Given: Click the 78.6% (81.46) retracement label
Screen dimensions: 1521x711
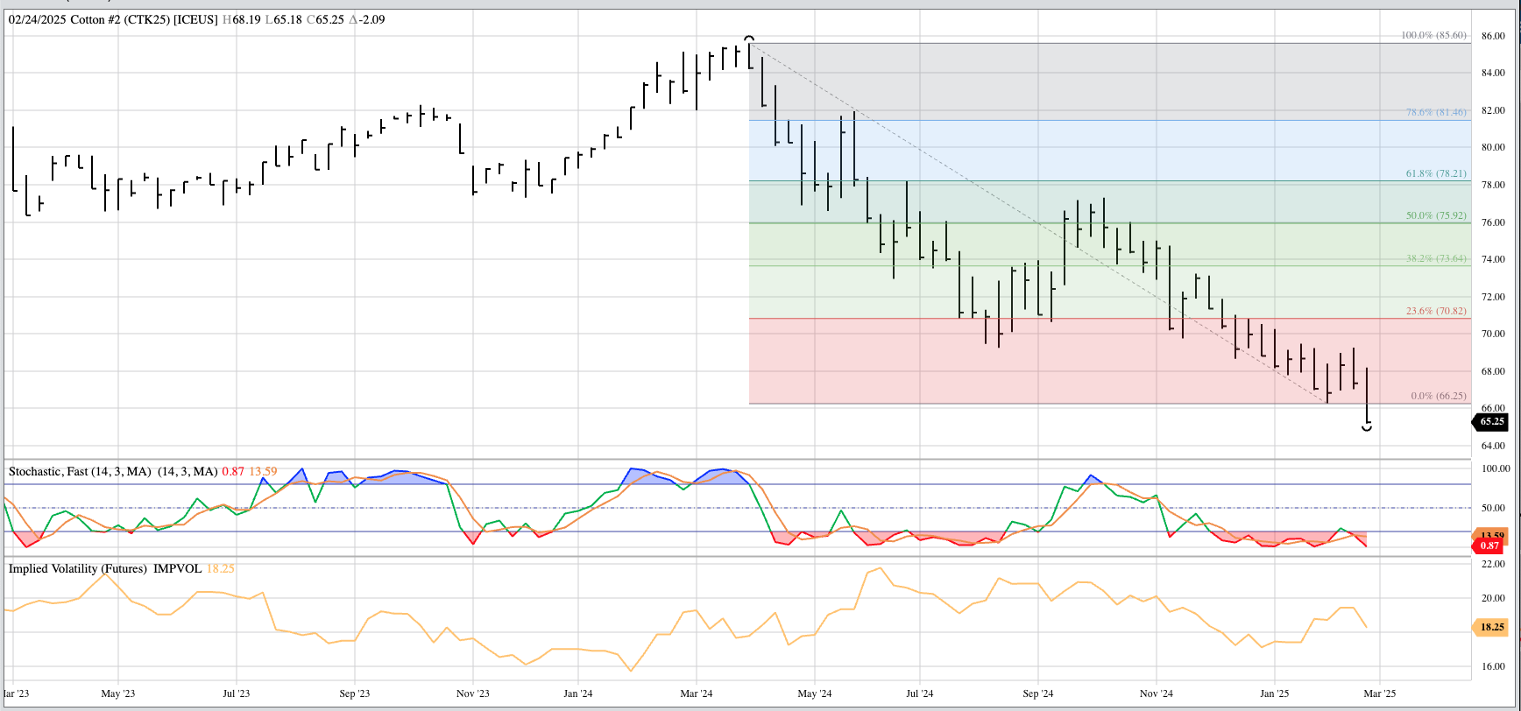Looking at the screenshot, I should 1435,112.
